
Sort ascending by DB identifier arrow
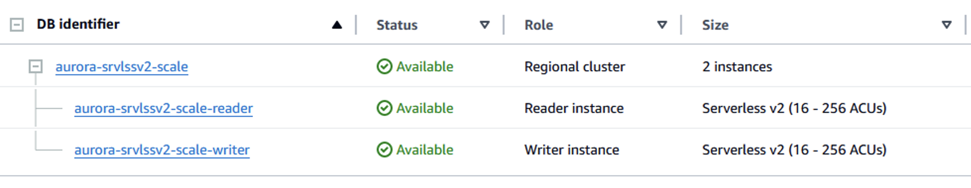point(337,25)
